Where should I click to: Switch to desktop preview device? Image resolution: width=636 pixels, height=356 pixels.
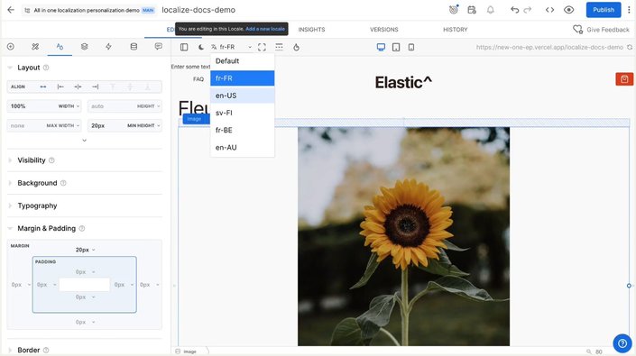(x=381, y=47)
